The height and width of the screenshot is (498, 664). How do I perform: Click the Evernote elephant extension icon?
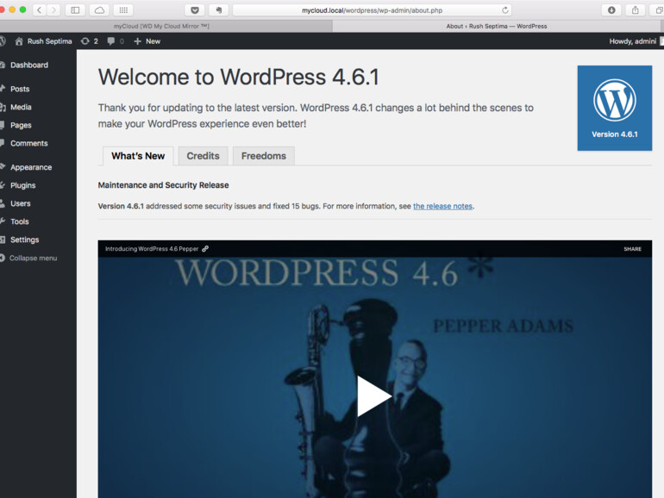click(218, 10)
